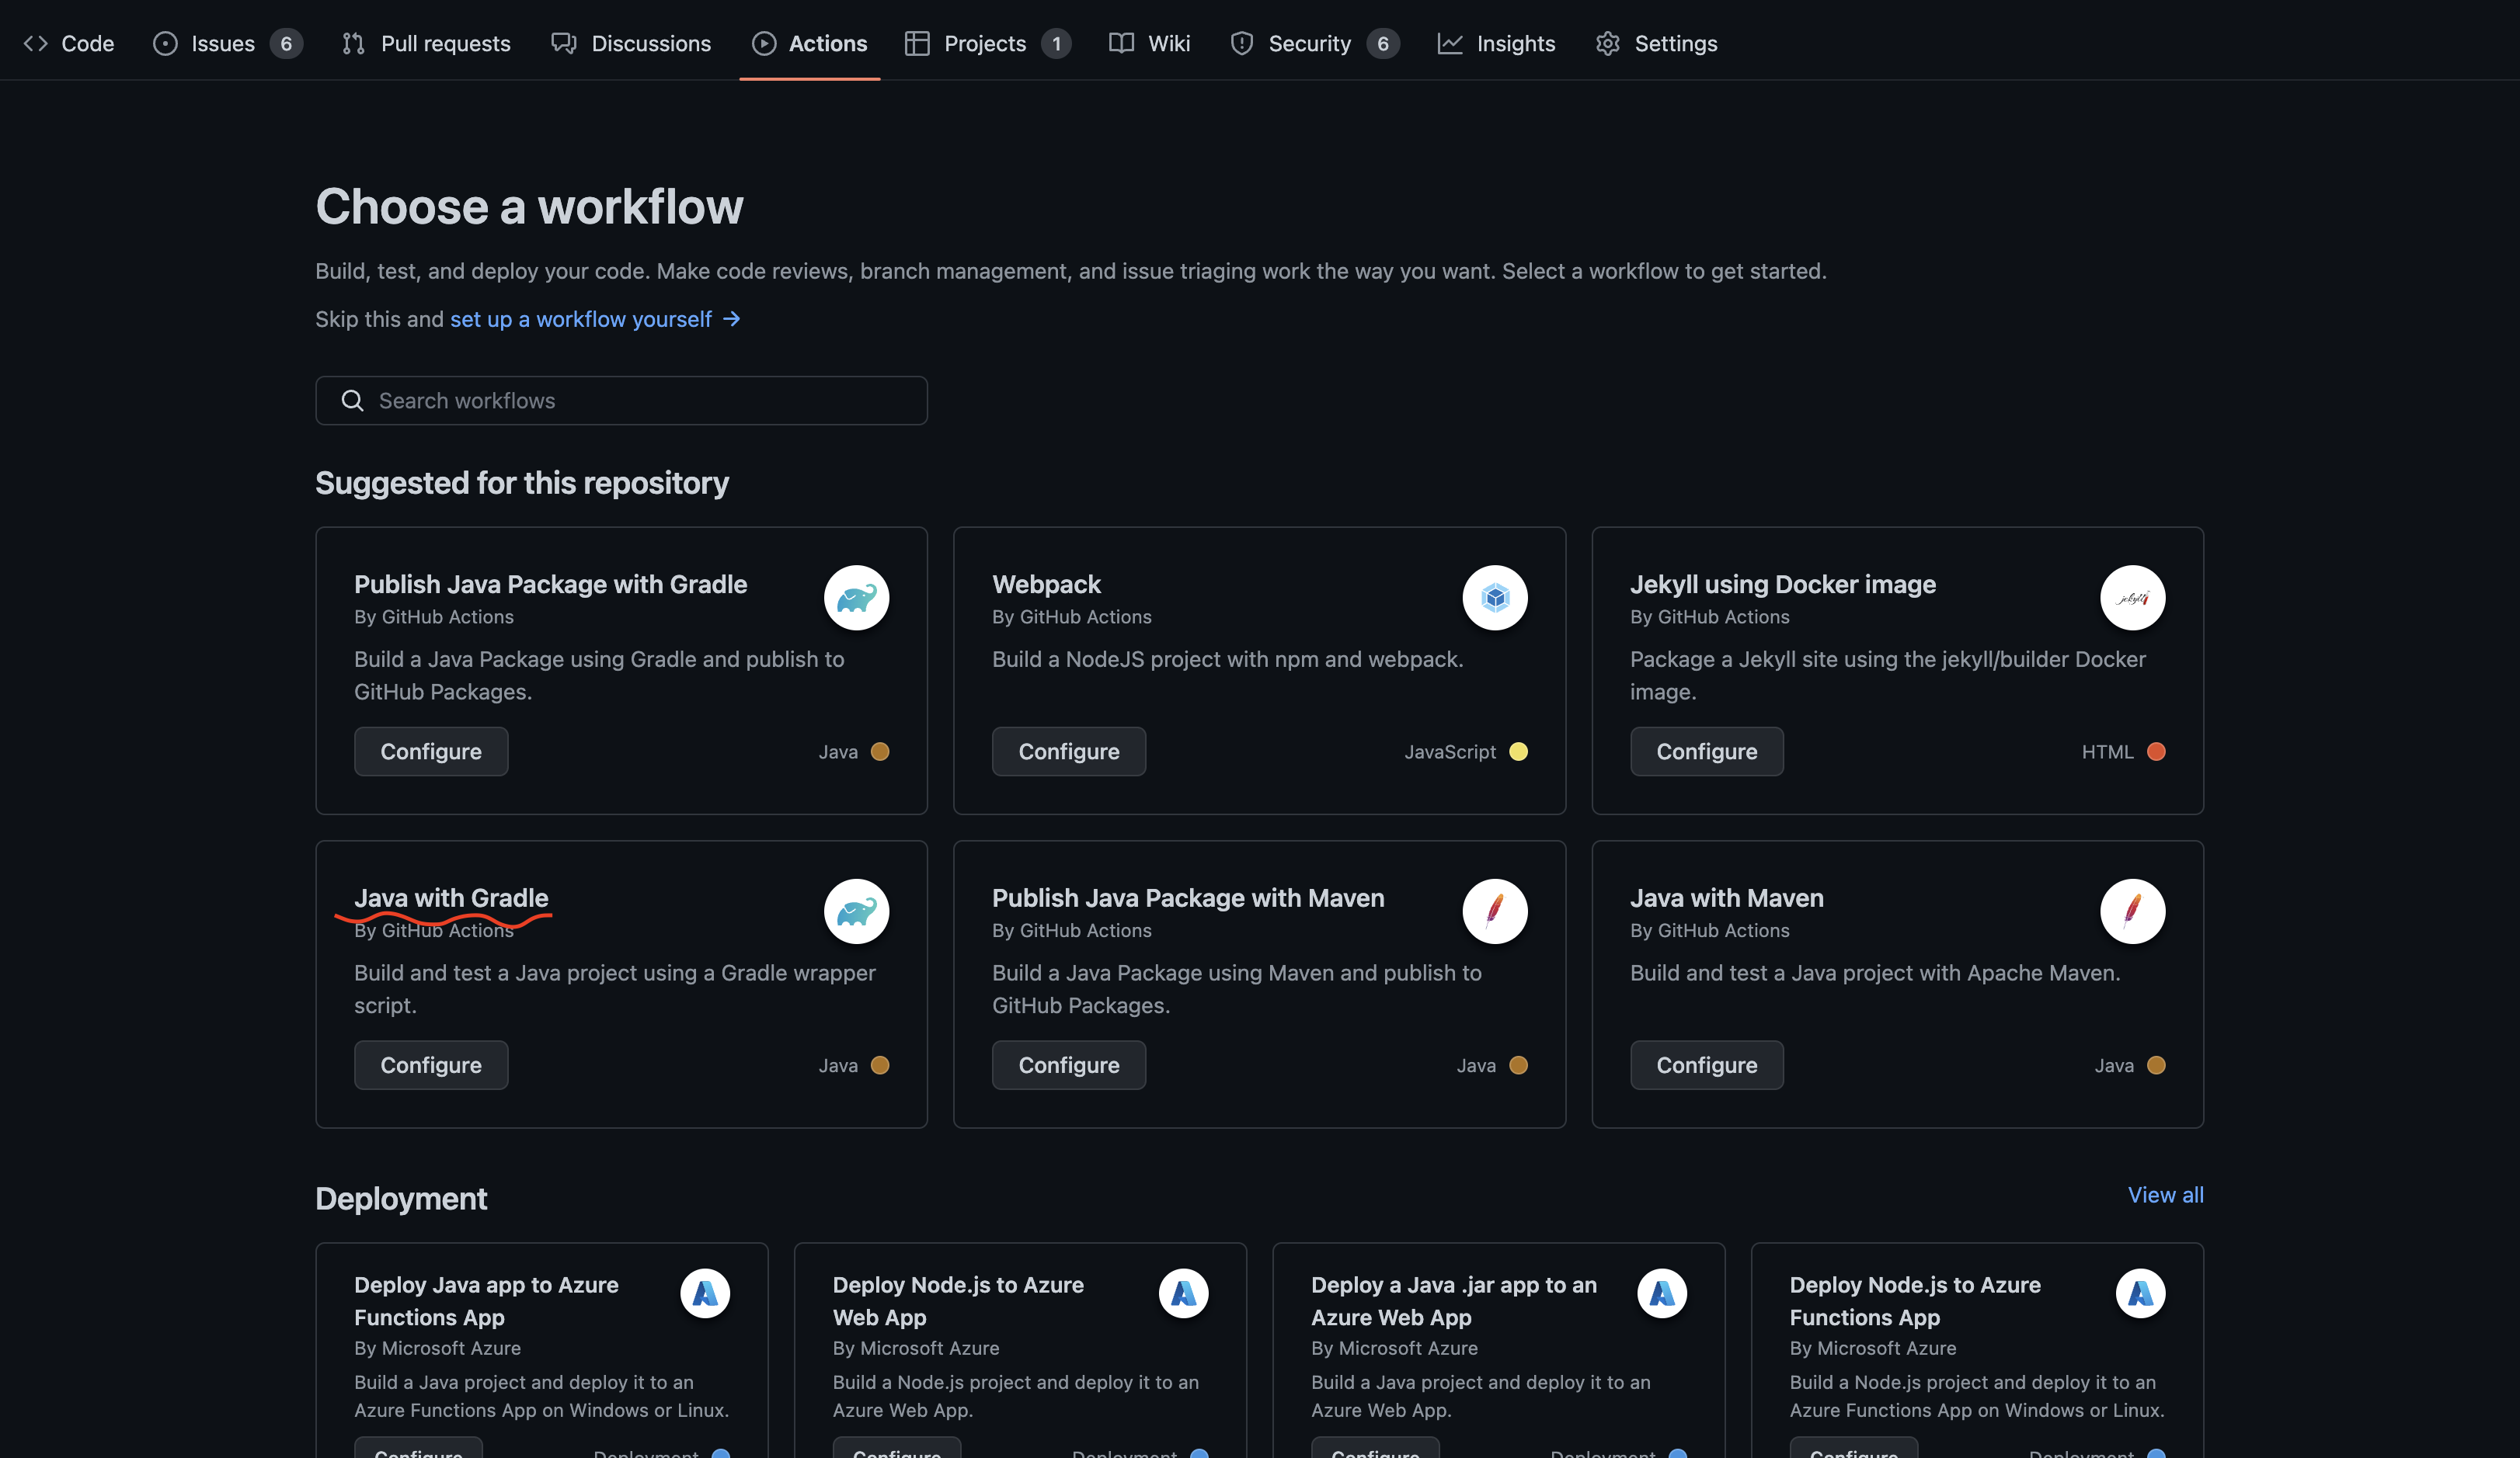The height and width of the screenshot is (1458, 2520).
Task: Click arrow after workflow yourself link
Action: [x=732, y=319]
